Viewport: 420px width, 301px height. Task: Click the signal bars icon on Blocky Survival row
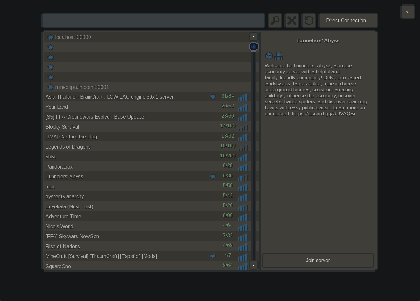pos(243,127)
